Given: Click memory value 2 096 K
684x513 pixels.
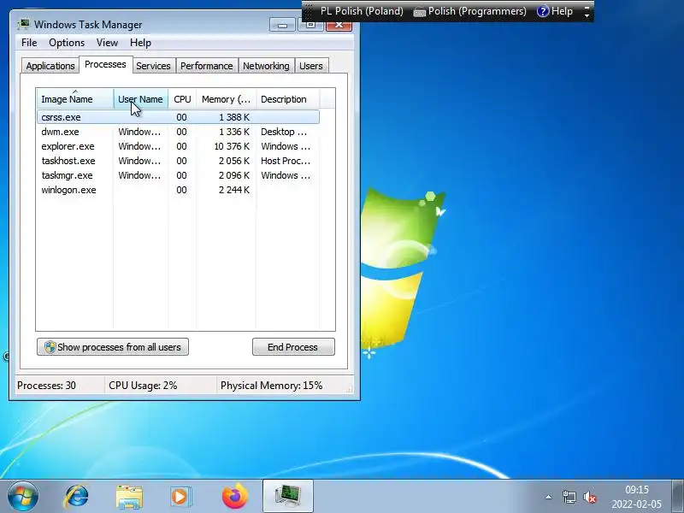Looking at the screenshot, I should pos(234,175).
